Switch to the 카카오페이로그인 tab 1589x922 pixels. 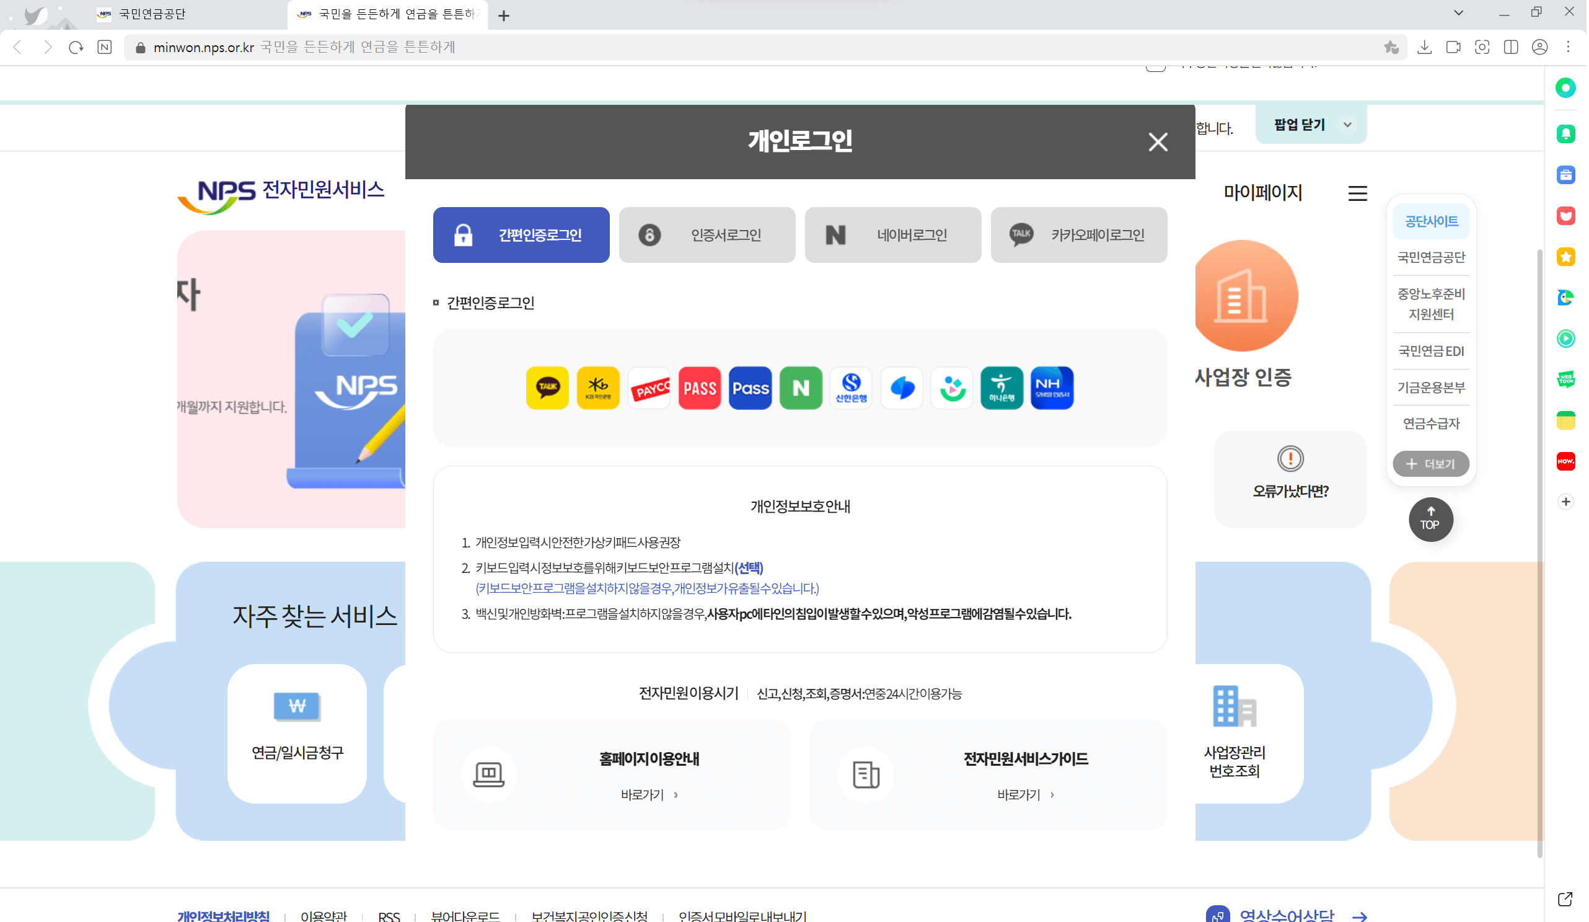tap(1078, 235)
